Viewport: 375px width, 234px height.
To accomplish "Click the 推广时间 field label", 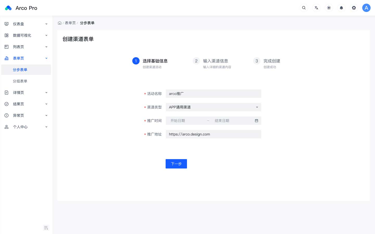I will [154, 121].
